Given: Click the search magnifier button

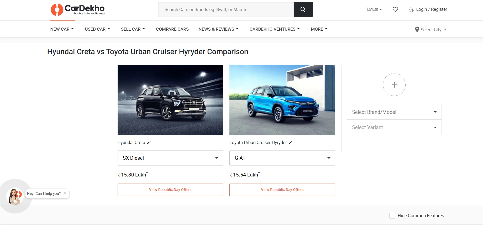Looking at the screenshot, I should (303, 9).
